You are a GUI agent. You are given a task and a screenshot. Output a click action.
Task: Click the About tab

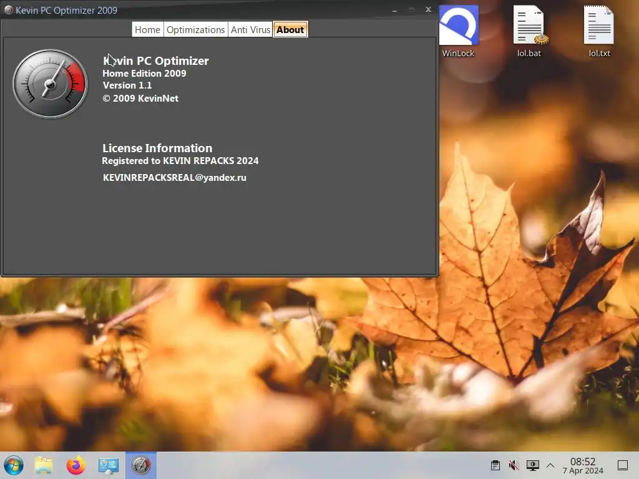point(290,30)
